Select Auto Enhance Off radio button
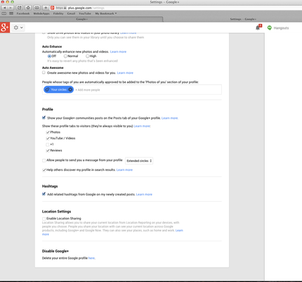 tap(49, 56)
